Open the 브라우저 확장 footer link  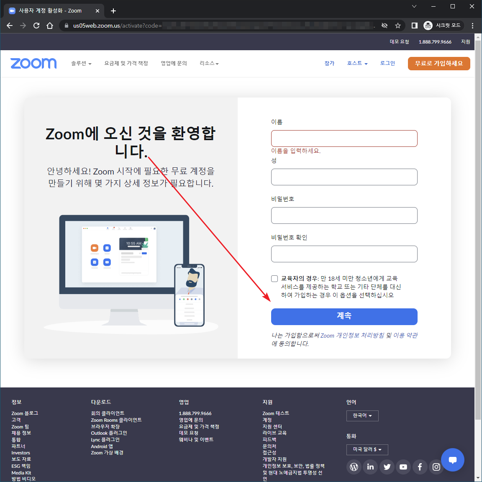tap(105, 427)
